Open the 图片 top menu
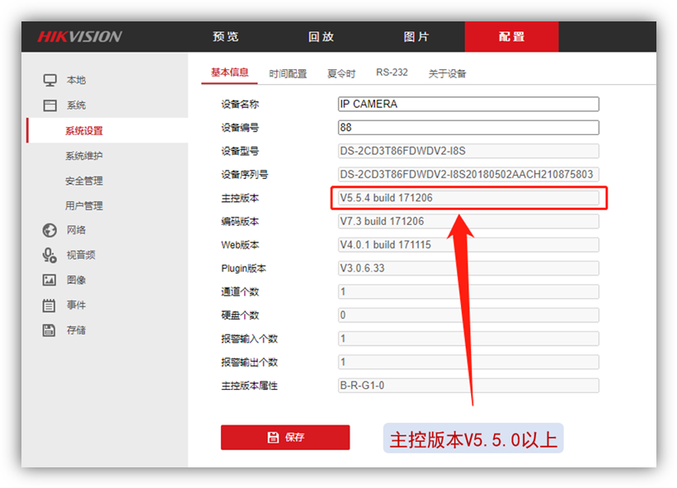 click(416, 36)
